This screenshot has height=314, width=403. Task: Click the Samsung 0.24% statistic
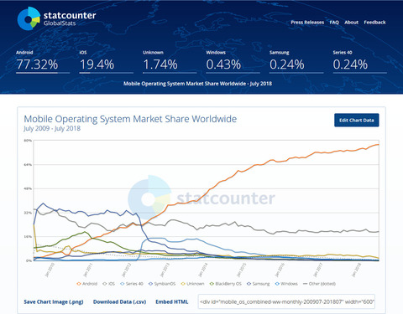point(296,62)
